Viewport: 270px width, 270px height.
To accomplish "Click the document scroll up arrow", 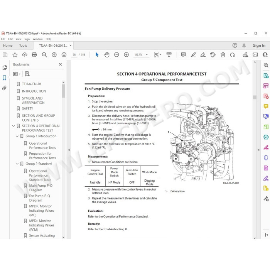I will (x=255, y=62).
